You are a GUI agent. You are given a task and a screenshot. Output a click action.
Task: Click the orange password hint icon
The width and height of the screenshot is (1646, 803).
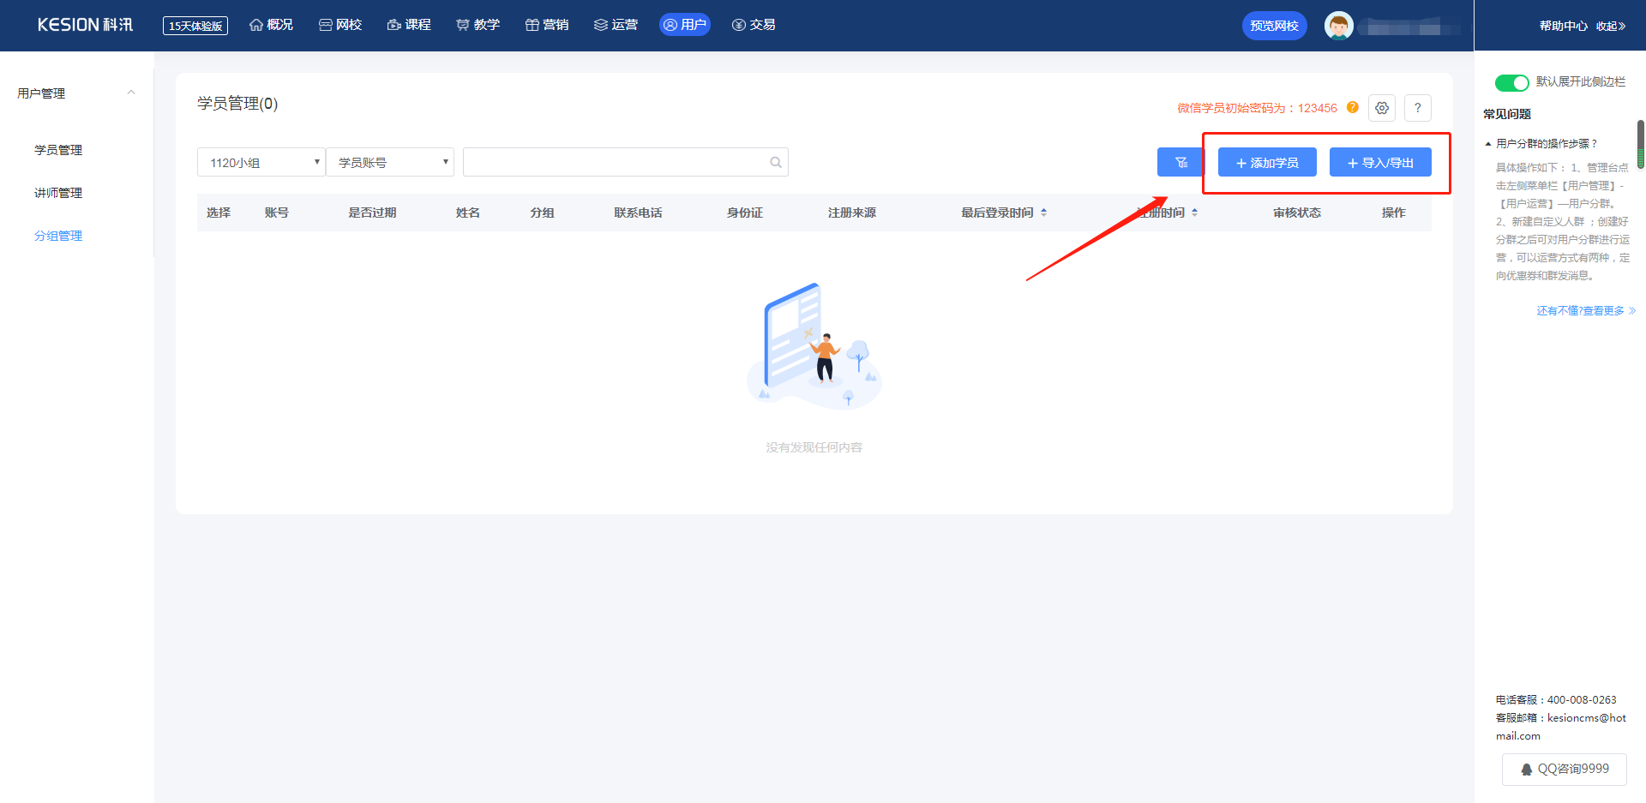coord(1353,107)
